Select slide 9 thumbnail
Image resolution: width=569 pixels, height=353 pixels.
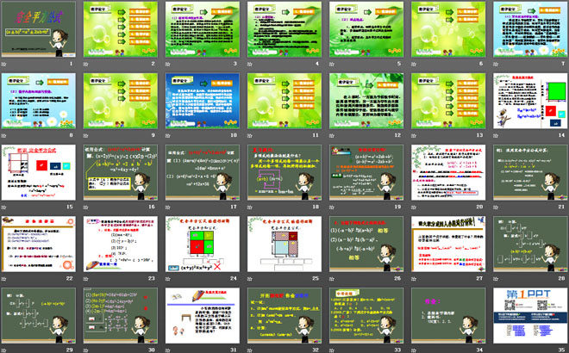[121, 101]
